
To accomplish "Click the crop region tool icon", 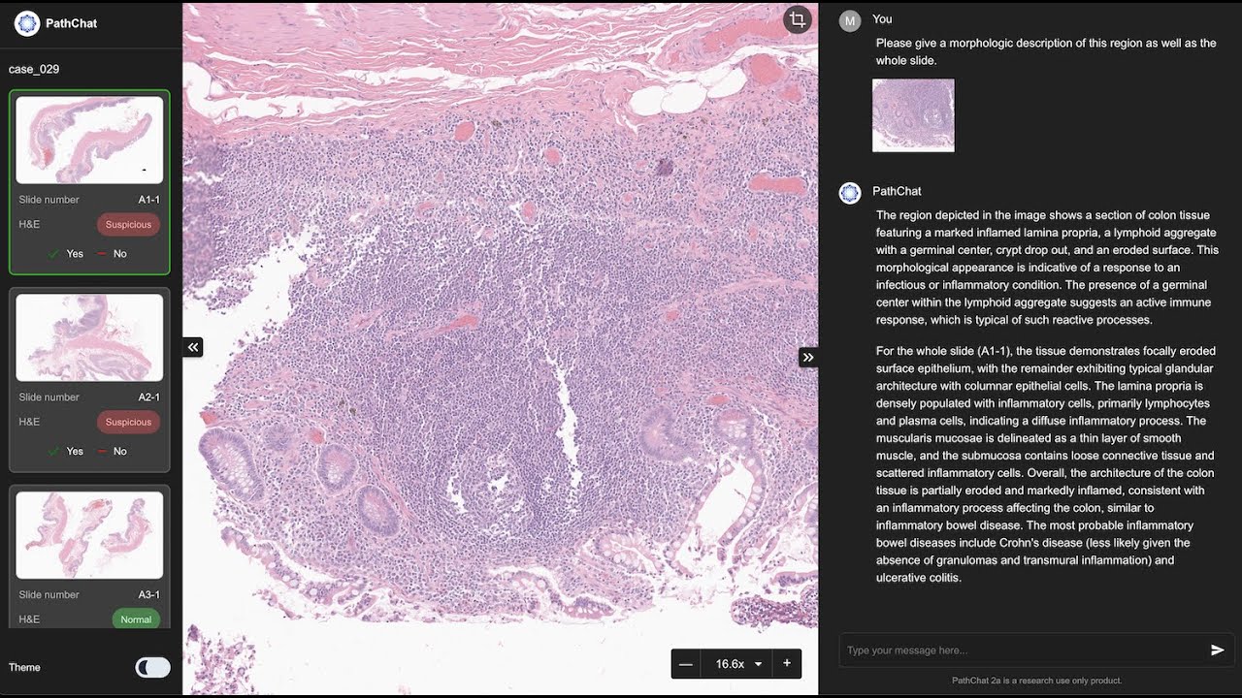I will 797,20.
